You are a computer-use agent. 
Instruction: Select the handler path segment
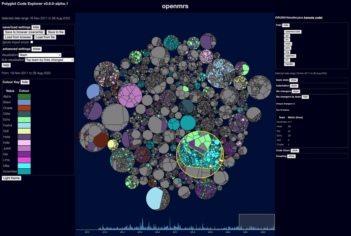tap(290, 64)
